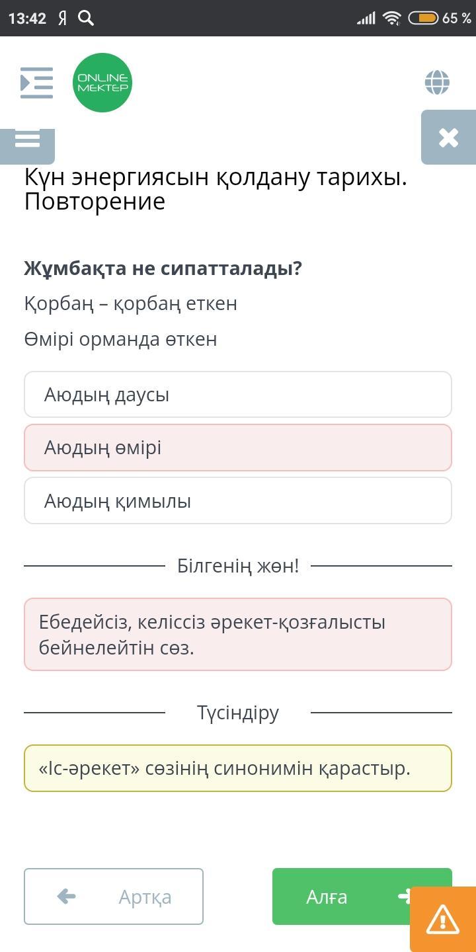Tap the pink feedback hint box
The height and width of the screenshot is (952, 476).
238,635
